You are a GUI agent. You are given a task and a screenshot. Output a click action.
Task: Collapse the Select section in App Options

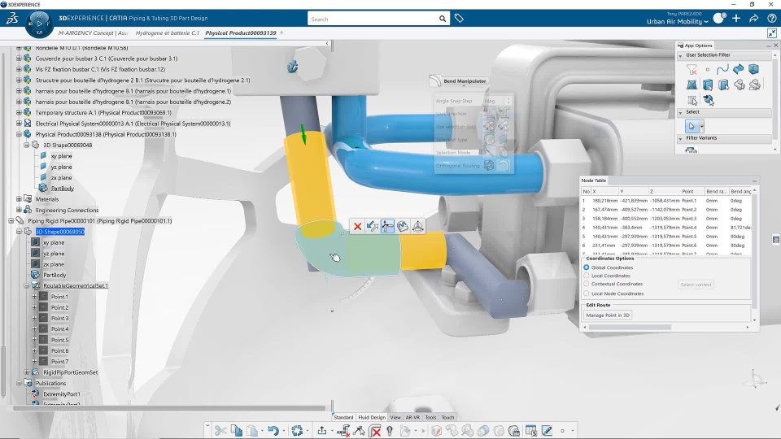[x=680, y=112]
